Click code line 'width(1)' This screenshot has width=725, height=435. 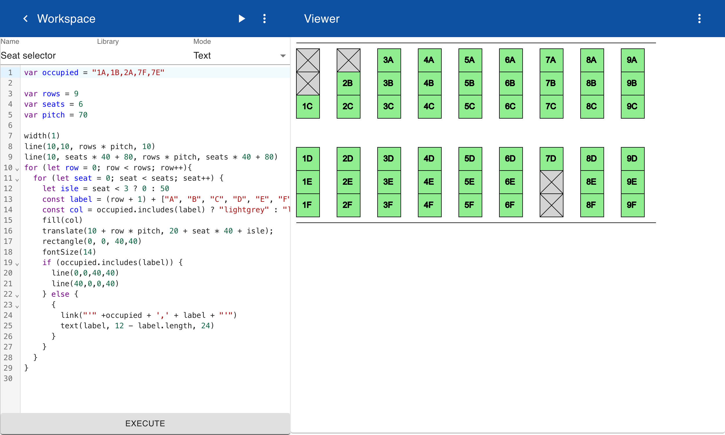pos(42,136)
